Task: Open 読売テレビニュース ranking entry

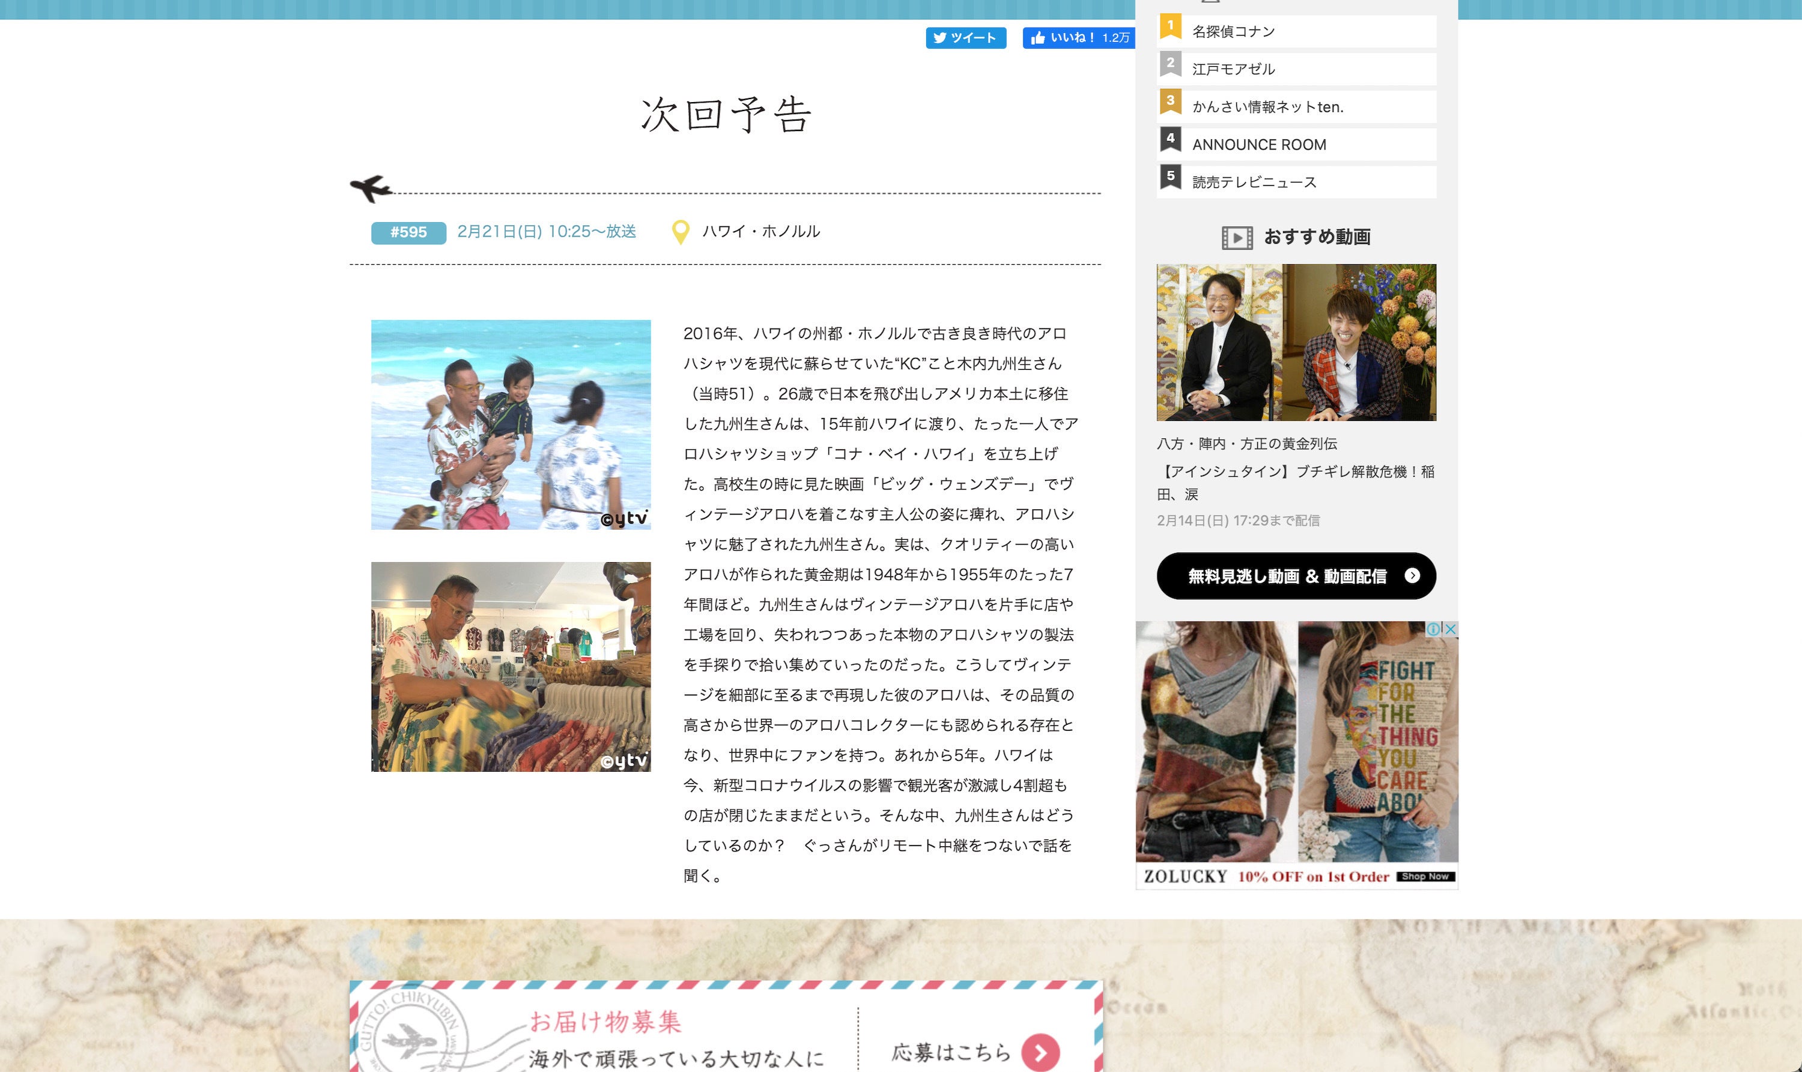Action: click(1254, 182)
